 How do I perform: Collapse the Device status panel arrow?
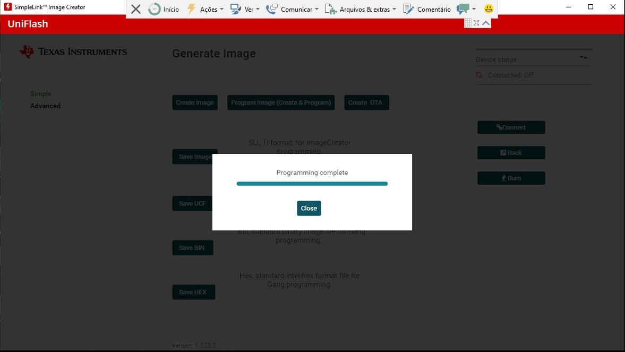(584, 57)
